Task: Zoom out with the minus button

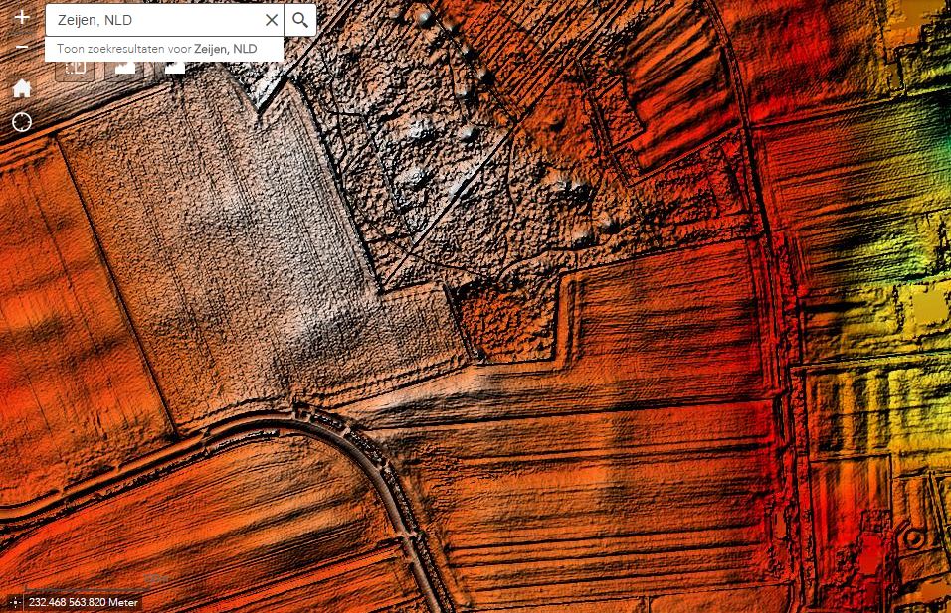Action: tap(22, 47)
